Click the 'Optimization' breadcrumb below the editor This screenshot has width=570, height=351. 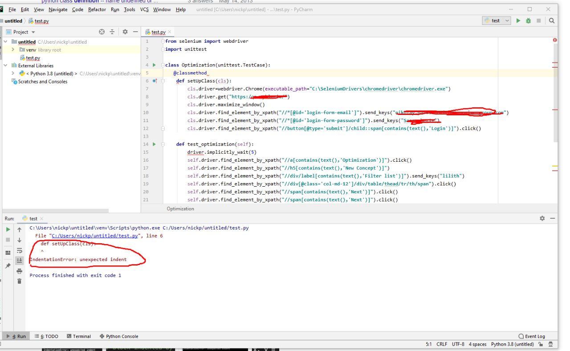[x=180, y=208]
